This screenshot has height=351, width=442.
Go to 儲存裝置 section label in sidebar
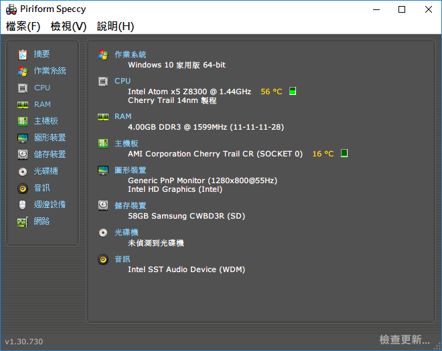point(50,154)
